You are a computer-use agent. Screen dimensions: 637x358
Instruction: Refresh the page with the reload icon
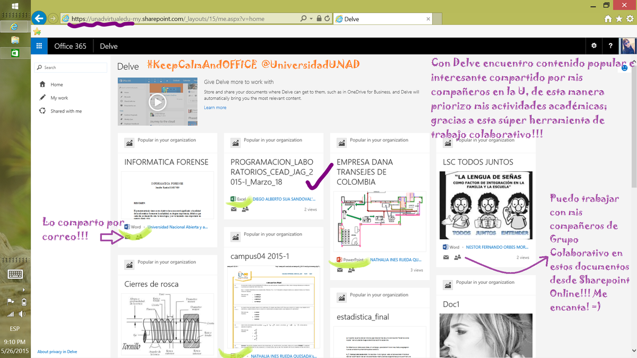[328, 19]
